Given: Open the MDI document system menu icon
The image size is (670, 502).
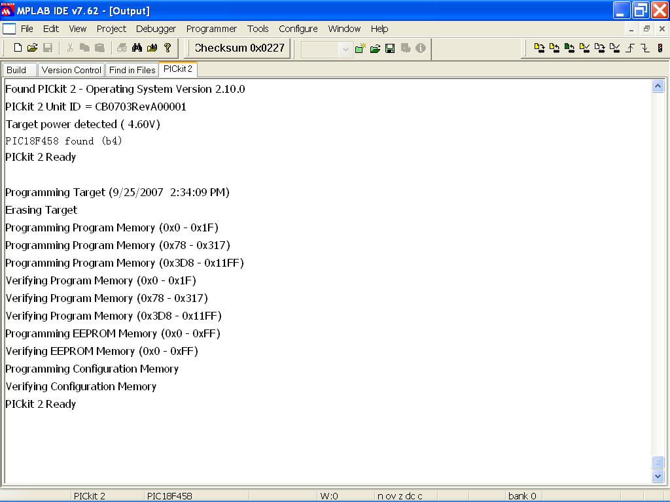Looking at the screenshot, I should click(9, 29).
